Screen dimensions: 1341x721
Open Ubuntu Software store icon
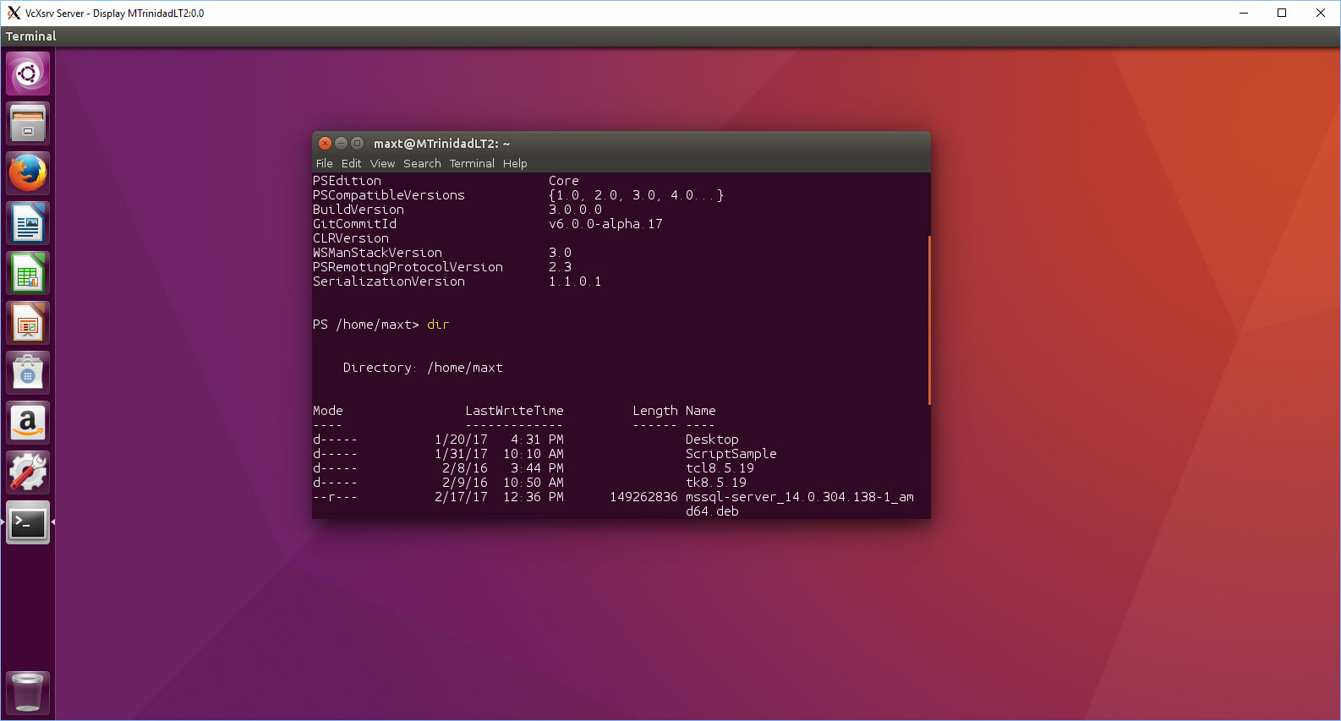coord(28,373)
